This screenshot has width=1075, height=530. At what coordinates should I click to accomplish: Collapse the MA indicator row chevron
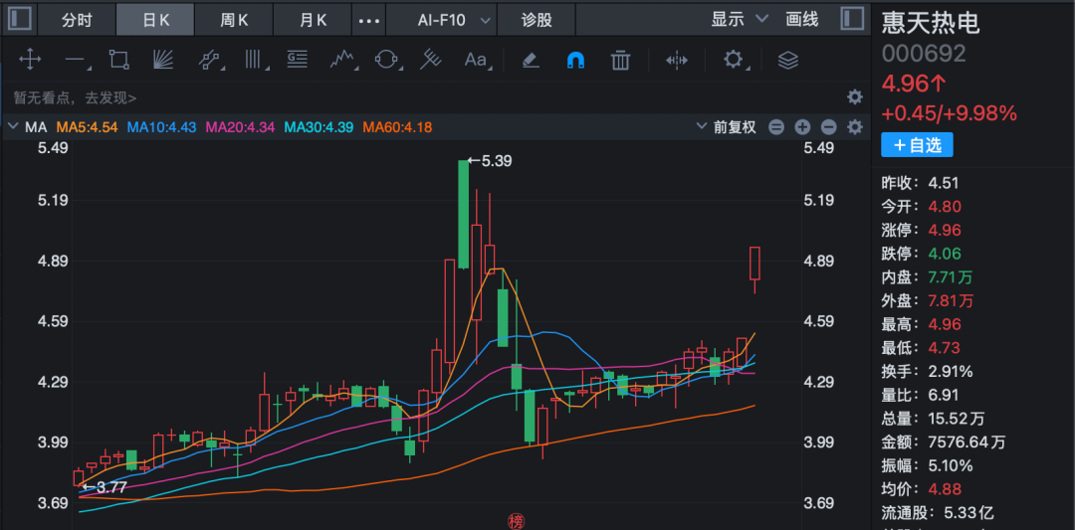(13, 127)
